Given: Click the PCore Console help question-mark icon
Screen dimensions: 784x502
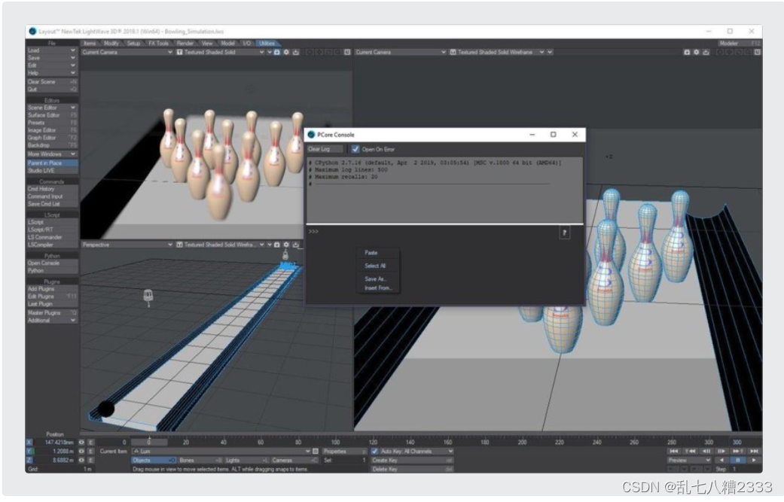Looking at the screenshot, I should click(x=564, y=233).
